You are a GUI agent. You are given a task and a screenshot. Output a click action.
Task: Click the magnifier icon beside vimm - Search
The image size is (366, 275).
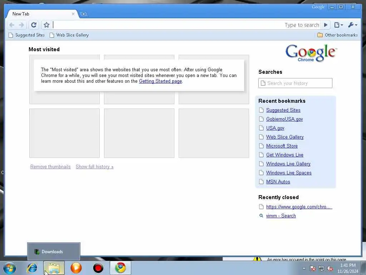point(261,216)
